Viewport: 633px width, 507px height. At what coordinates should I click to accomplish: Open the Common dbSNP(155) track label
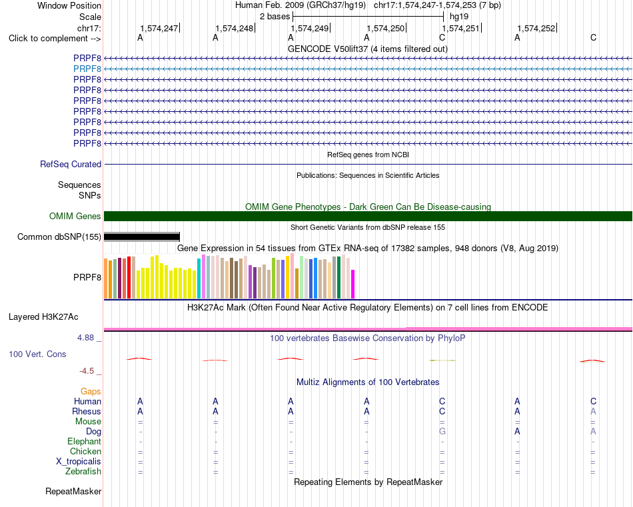click(59, 237)
